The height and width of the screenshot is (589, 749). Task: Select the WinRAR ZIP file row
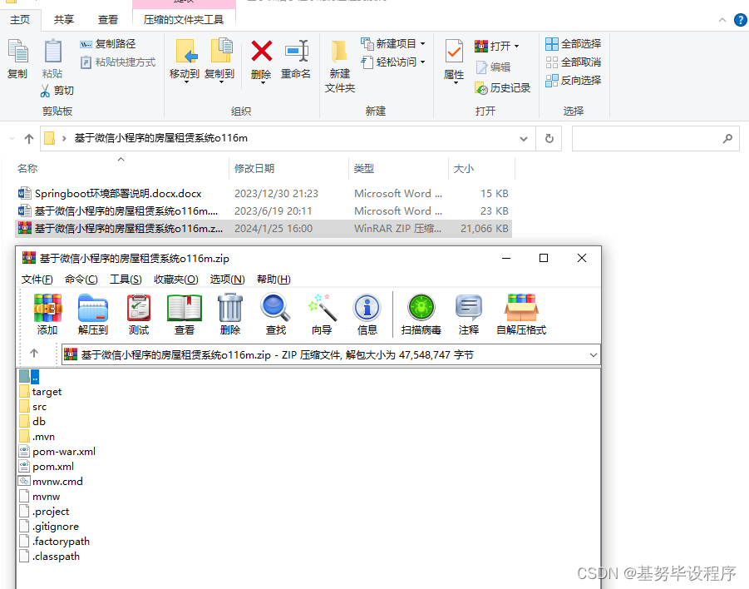coord(264,229)
